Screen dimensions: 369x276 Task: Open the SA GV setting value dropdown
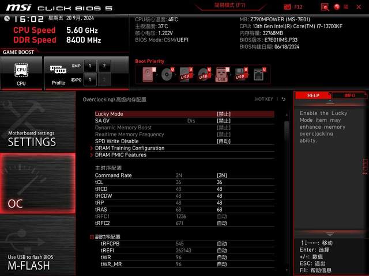coord(224,121)
